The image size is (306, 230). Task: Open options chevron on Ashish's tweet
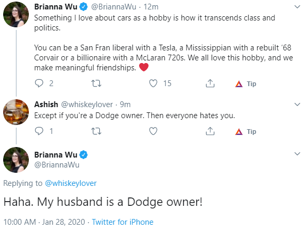[297, 104]
